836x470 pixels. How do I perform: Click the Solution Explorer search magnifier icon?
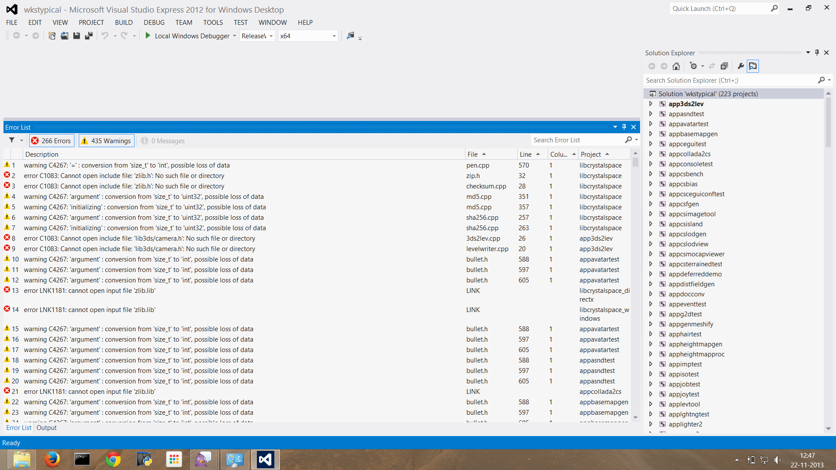tap(821, 80)
